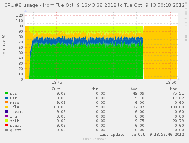Viewport: 189px width, 143px height.
Task: Click the soft Max value 20.79
Action: point(178,121)
